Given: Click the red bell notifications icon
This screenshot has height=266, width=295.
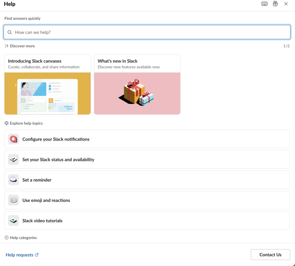Looking at the screenshot, I should 13,139.
